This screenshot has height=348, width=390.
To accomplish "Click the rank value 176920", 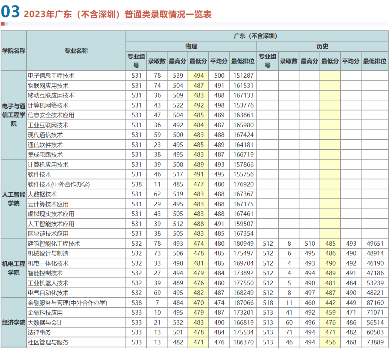I will click(x=243, y=184).
